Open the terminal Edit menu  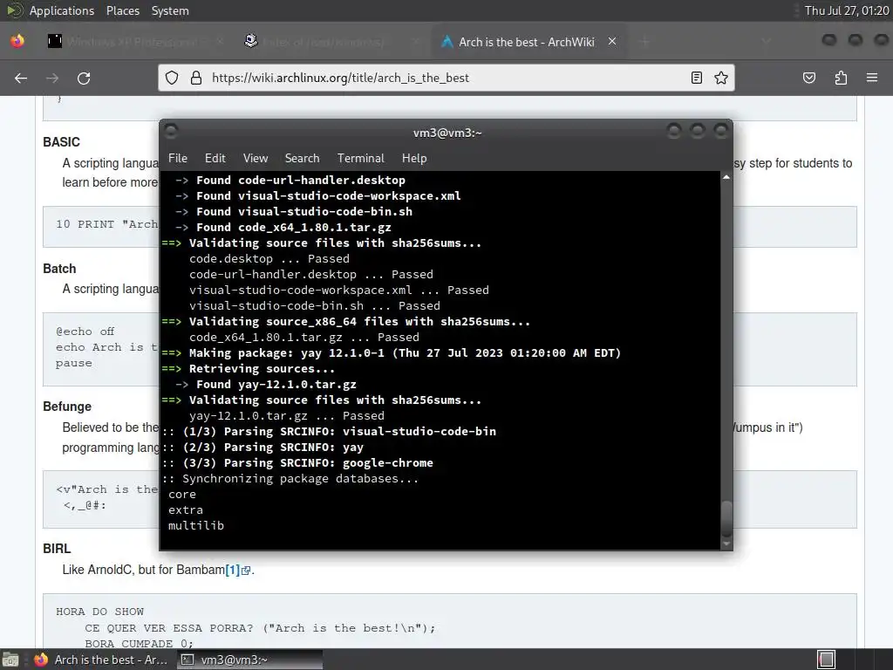click(215, 159)
